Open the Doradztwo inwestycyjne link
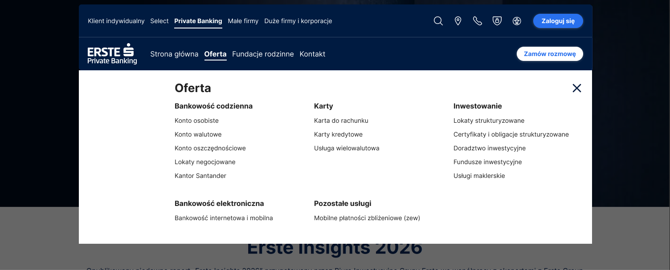Image resolution: width=670 pixels, height=270 pixels. [x=490, y=148]
